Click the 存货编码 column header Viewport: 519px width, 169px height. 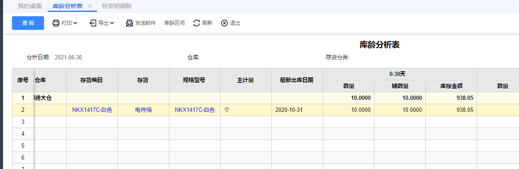92,80
